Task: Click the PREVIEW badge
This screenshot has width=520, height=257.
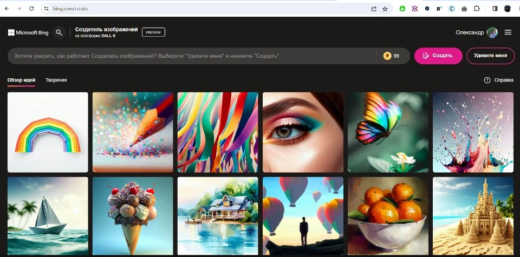Action: (x=153, y=32)
